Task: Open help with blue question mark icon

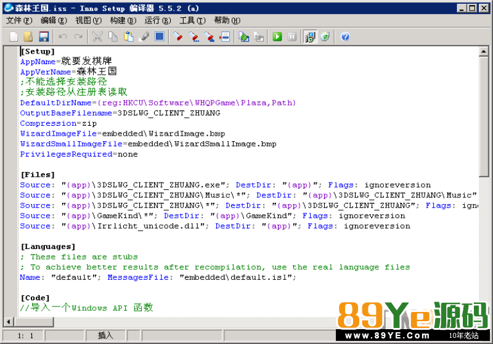Action: [345, 37]
